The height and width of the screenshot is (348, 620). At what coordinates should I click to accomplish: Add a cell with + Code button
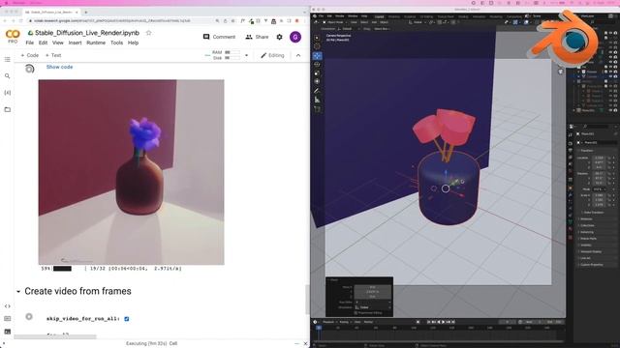pos(30,55)
